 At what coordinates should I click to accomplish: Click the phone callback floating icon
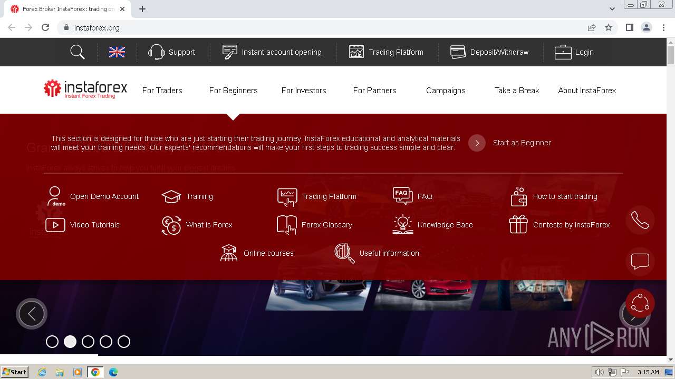(640, 220)
